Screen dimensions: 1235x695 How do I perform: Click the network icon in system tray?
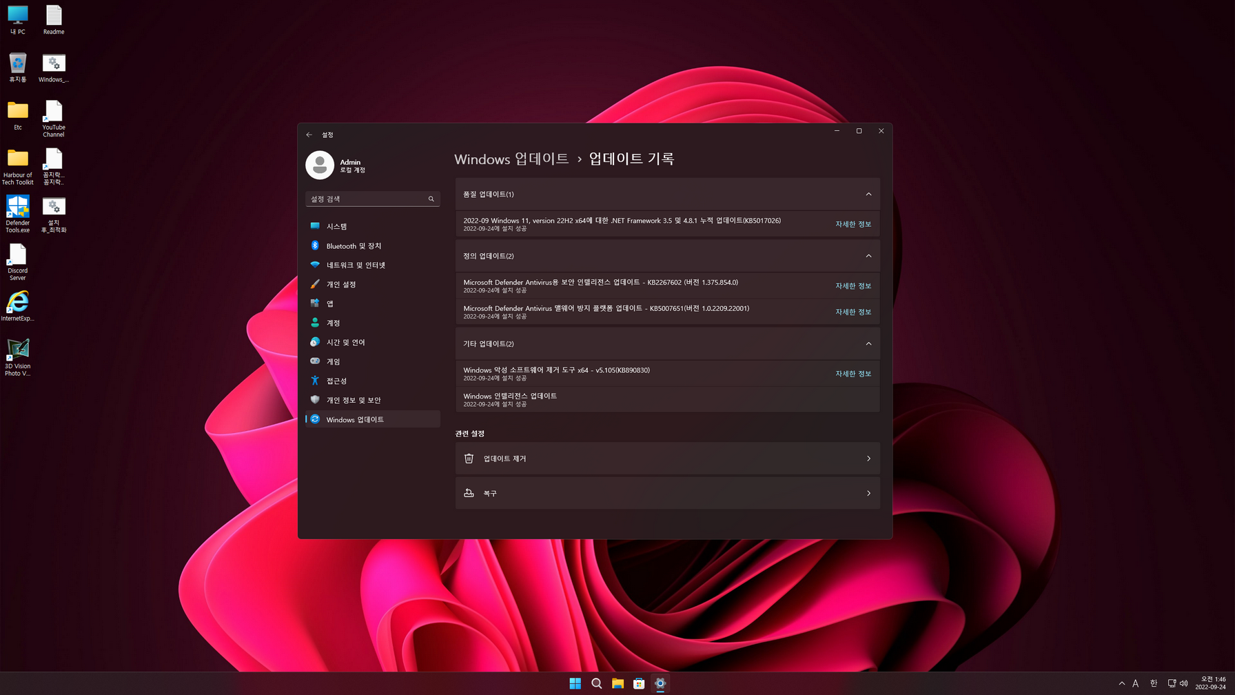1172,683
